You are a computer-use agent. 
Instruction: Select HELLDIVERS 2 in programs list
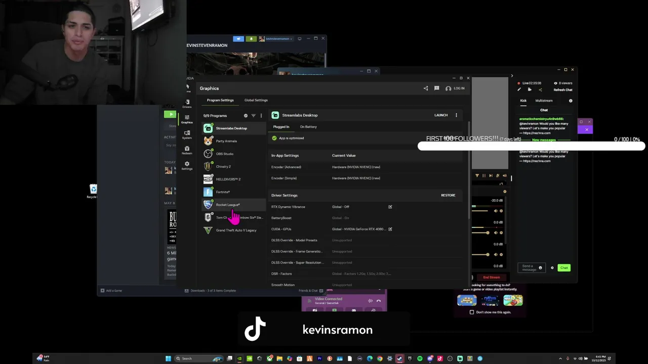(234, 179)
